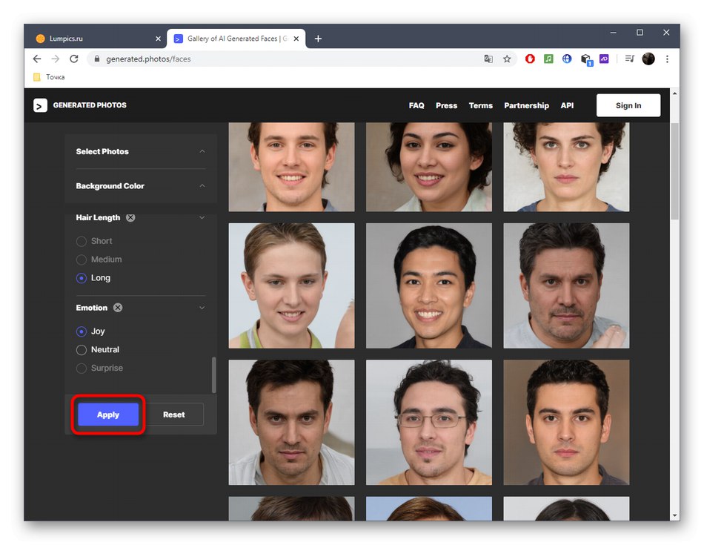Open Chrome three-dot menu

[667, 59]
